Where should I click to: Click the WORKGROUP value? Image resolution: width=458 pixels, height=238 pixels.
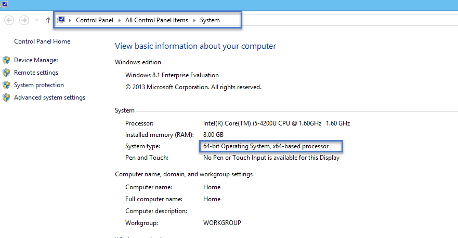point(222,223)
